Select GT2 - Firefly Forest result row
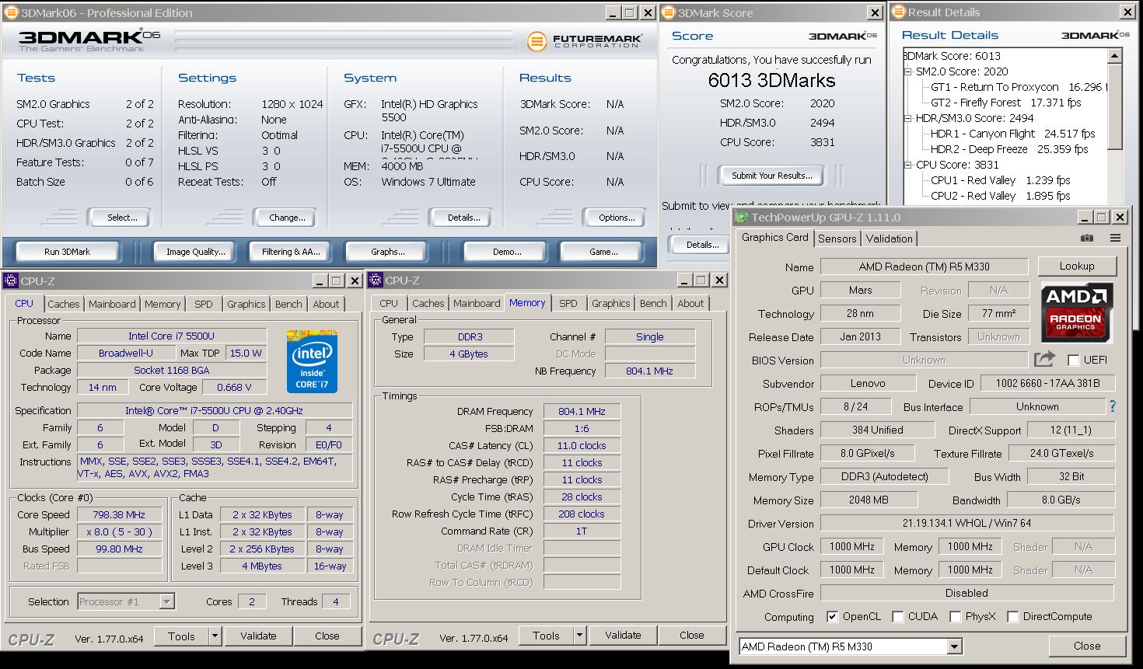The image size is (1143, 669). [x=1006, y=103]
